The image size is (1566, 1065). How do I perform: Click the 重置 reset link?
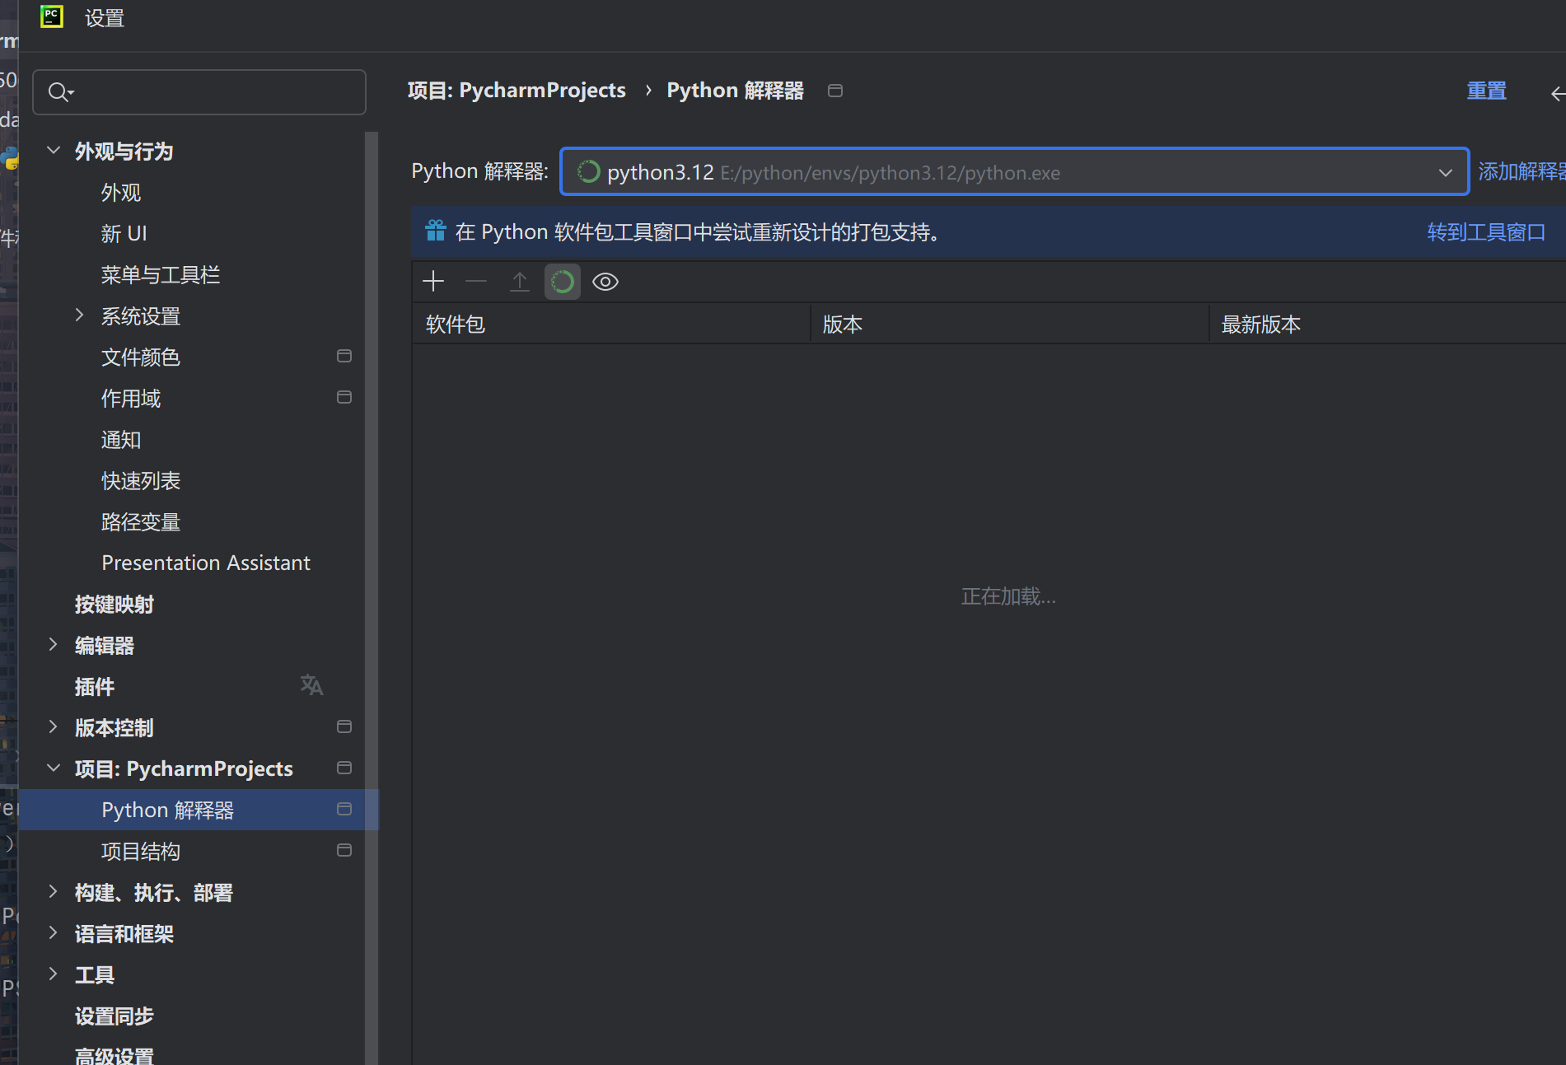[x=1487, y=91]
